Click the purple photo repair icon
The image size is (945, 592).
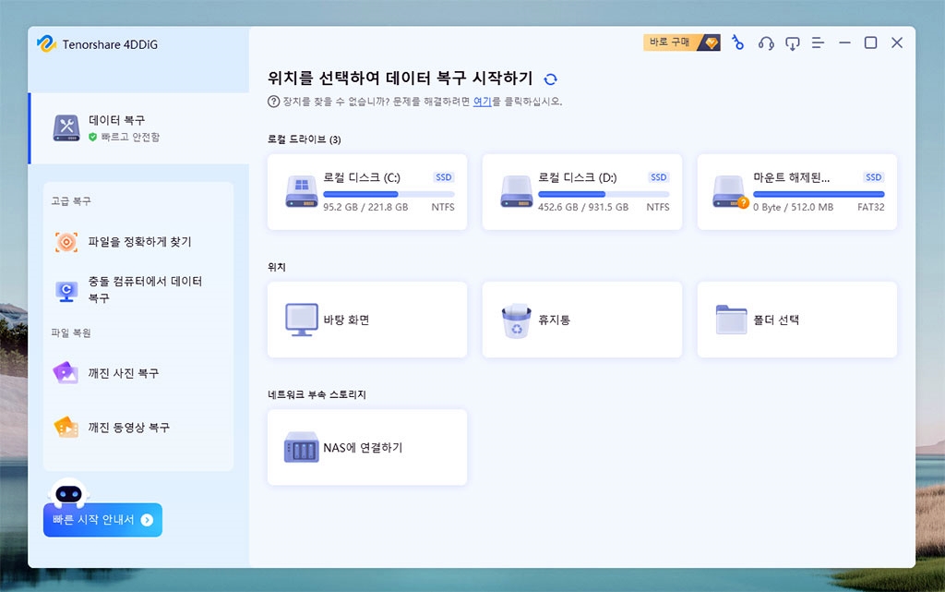tap(66, 373)
